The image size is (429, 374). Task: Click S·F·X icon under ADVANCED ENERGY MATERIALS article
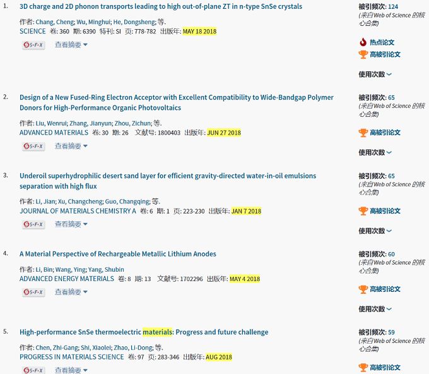coord(33,292)
